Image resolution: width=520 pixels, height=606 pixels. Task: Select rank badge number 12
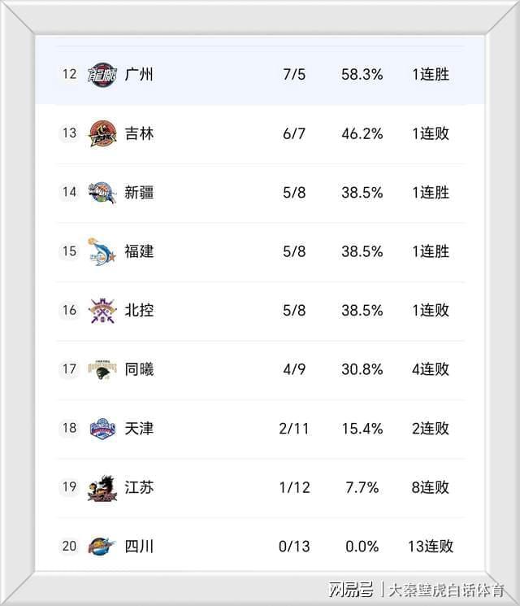point(69,74)
